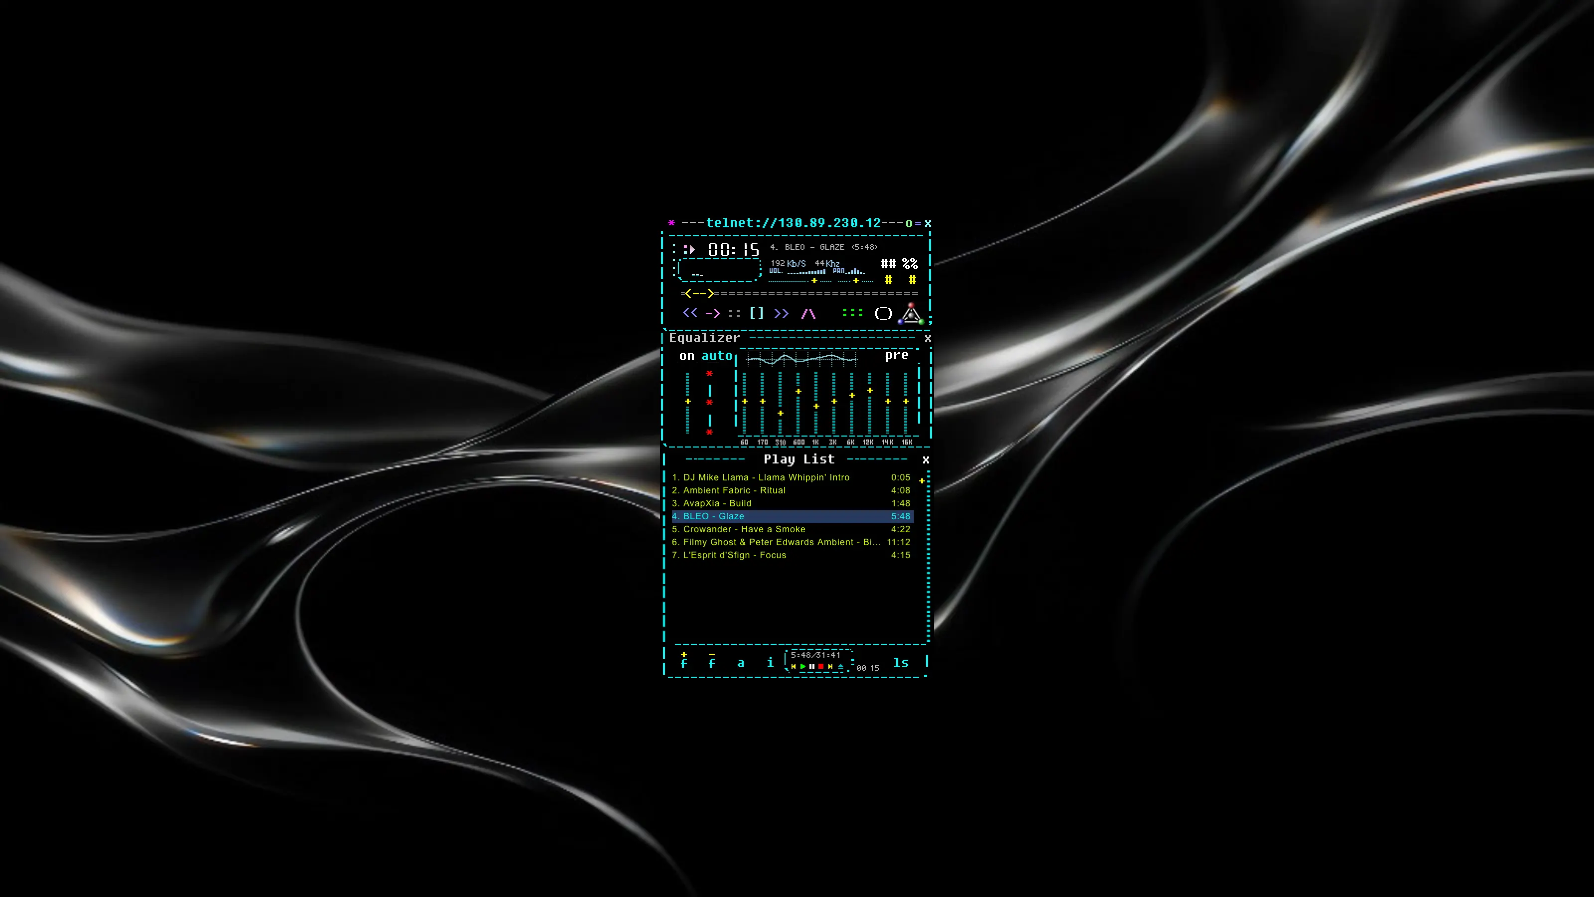
Task: Go to previous track with << button
Action: (x=690, y=313)
